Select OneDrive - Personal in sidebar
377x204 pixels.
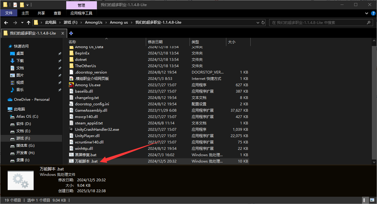32,100
